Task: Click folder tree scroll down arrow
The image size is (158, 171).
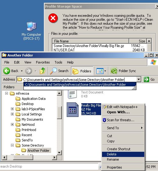Action: tap(59, 152)
